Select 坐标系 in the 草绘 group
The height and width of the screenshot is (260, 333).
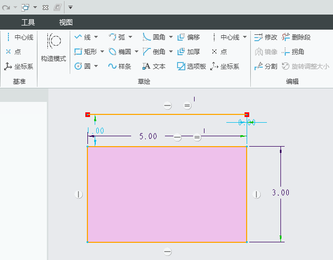coord(225,66)
